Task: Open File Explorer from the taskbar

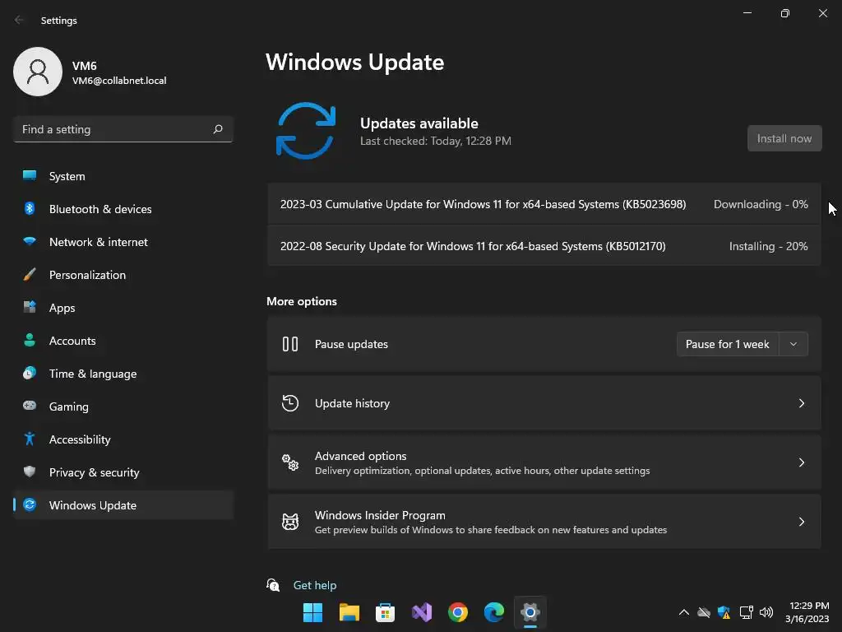Action: [349, 612]
